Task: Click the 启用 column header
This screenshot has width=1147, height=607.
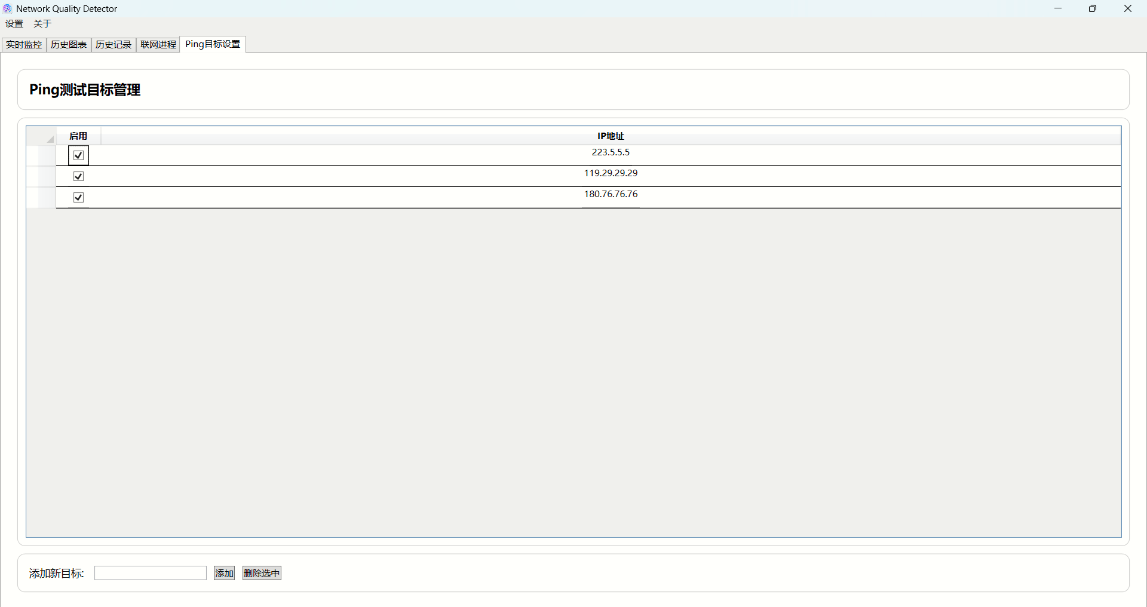Action: [x=78, y=136]
